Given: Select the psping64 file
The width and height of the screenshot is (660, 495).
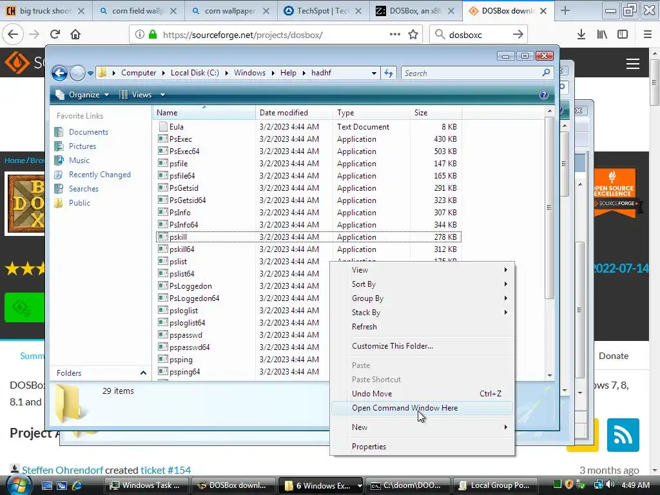Looking at the screenshot, I should point(185,372).
